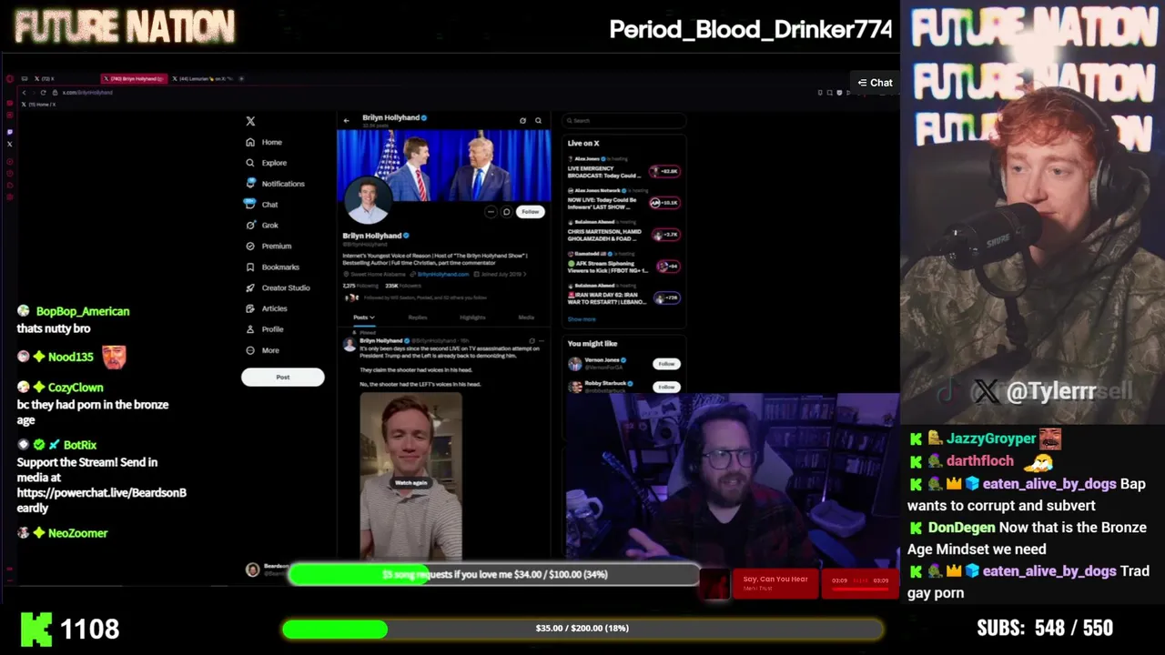This screenshot has width=1165, height=655.
Task: Open More menu in sidebar
Action: [262, 350]
